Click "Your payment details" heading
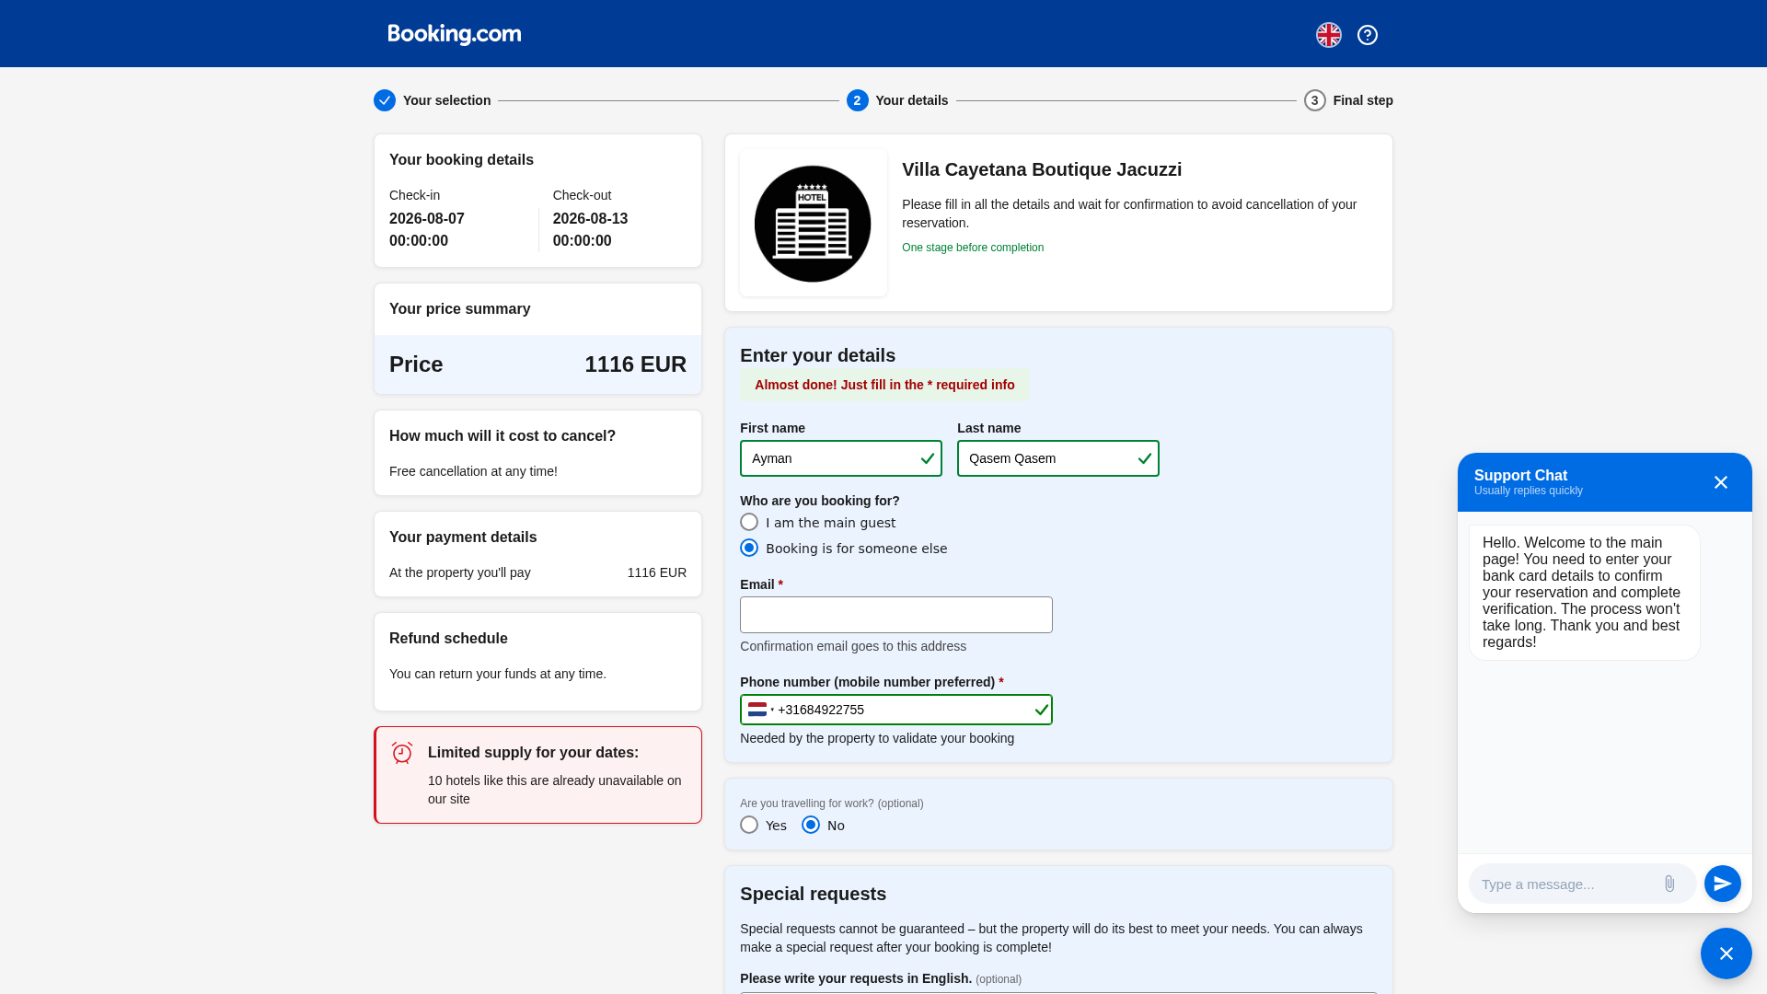The height and width of the screenshot is (994, 1767). (x=463, y=537)
